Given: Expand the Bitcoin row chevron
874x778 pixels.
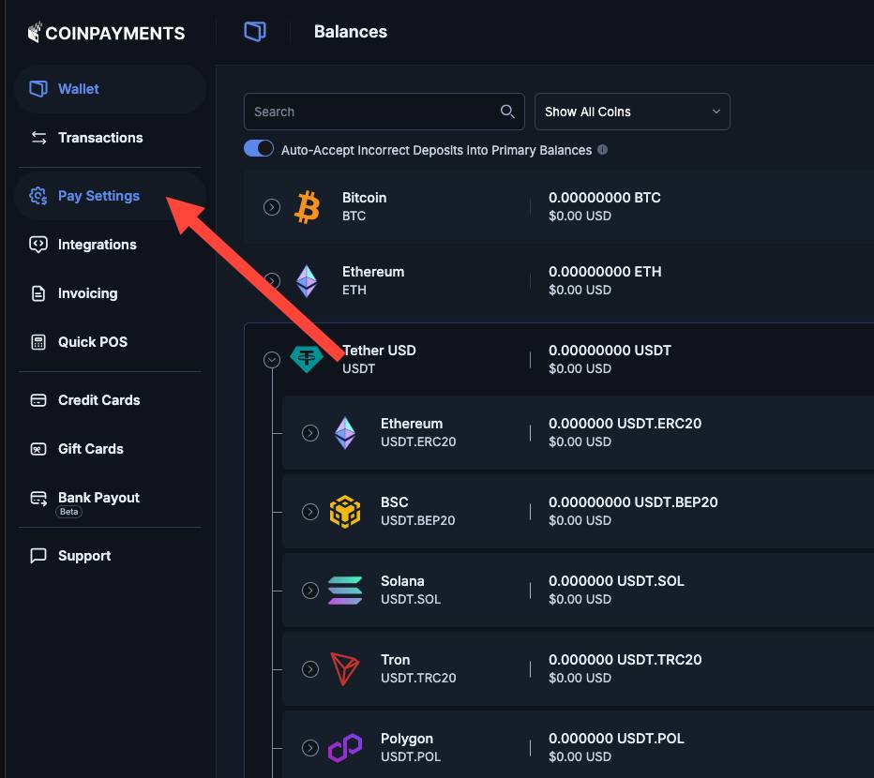Looking at the screenshot, I should [271, 207].
